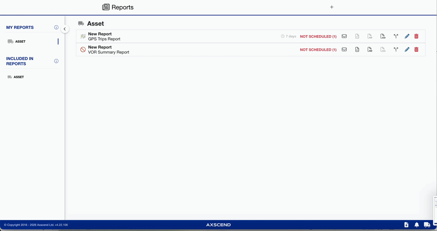
Task: Click the file upload icon in footer
Action: pos(406,225)
